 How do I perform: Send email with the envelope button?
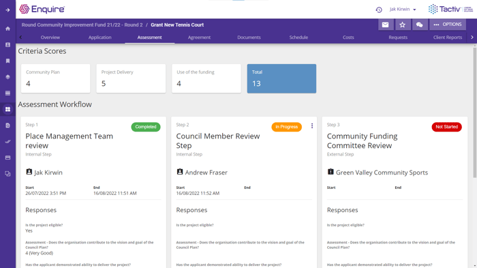[x=386, y=25]
